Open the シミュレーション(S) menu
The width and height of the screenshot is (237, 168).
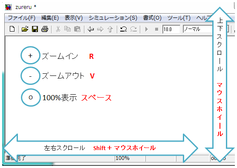(113, 18)
